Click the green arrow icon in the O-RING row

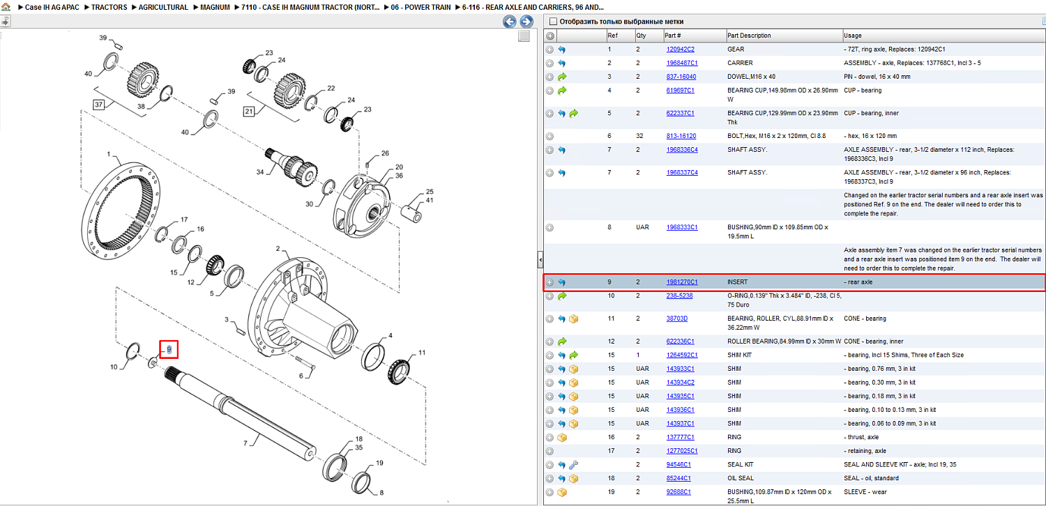(x=562, y=296)
